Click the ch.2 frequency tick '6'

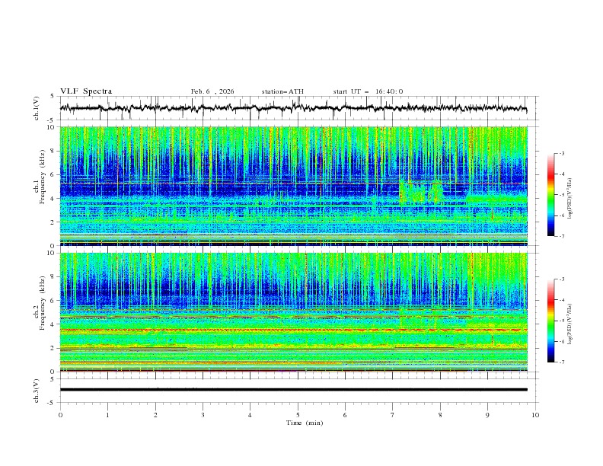click(x=53, y=301)
